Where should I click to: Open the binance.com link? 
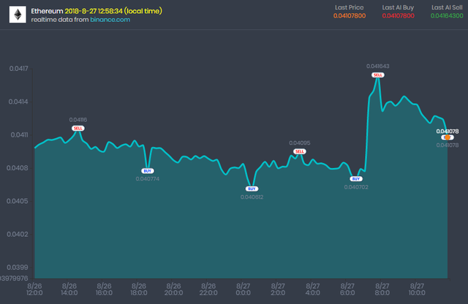[110, 20]
